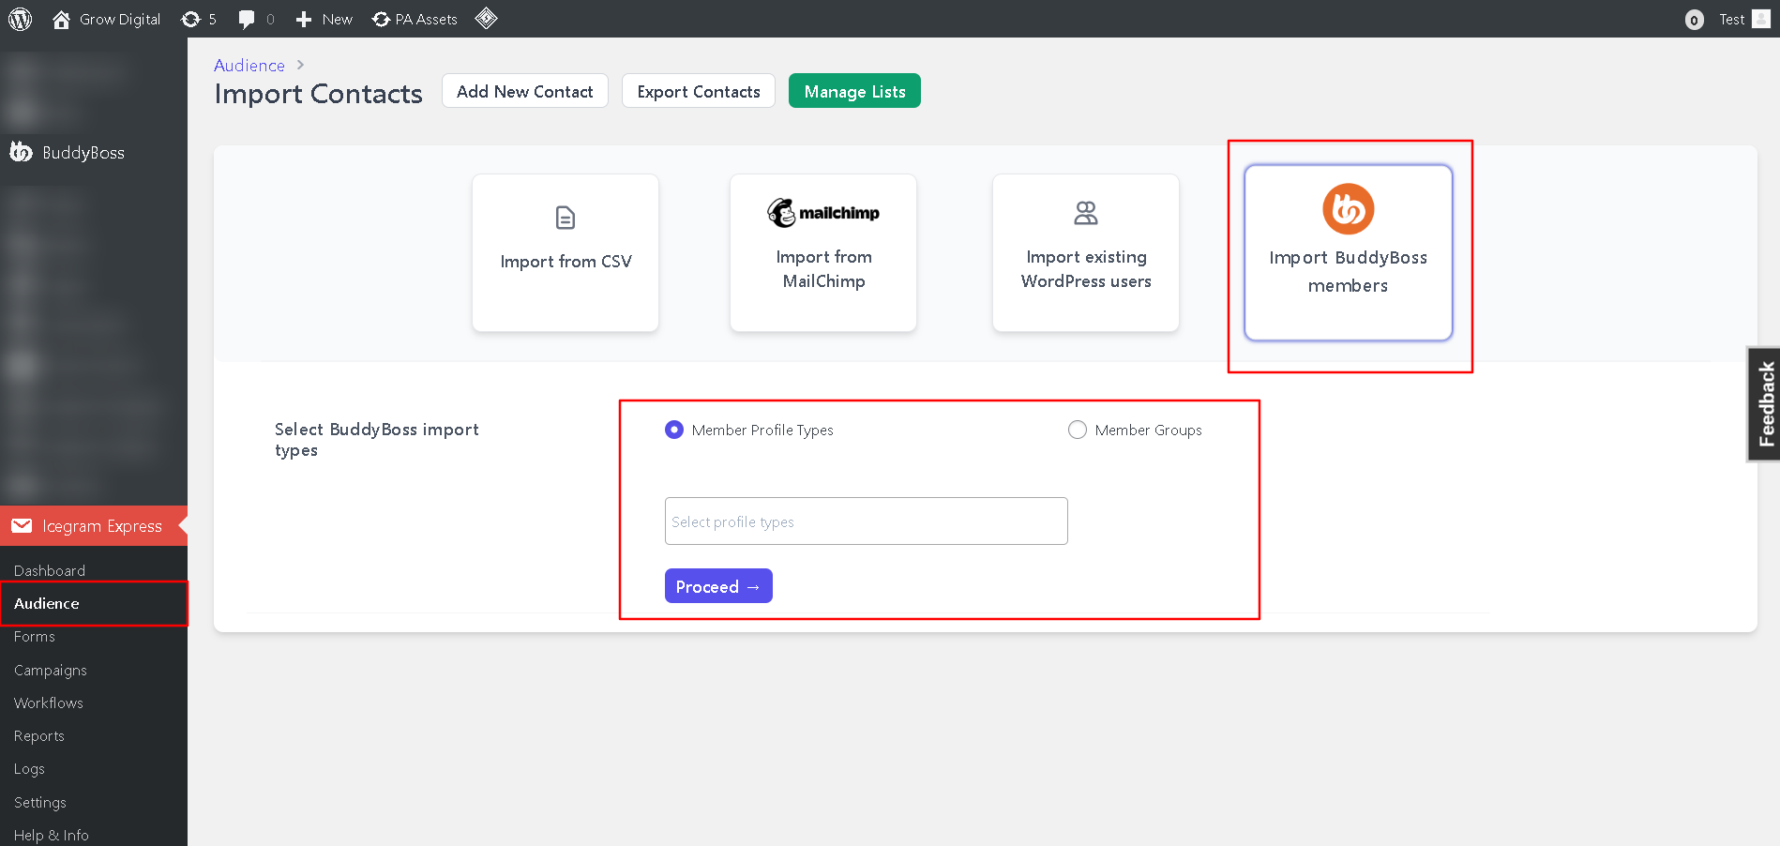The width and height of the screenshot is (1780, 846).
Task: Click the WordPress users people icon
Action: pyautogui.click(x=1086, y=214)
